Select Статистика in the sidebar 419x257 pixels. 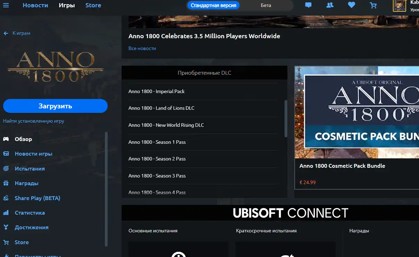point(30,213)
